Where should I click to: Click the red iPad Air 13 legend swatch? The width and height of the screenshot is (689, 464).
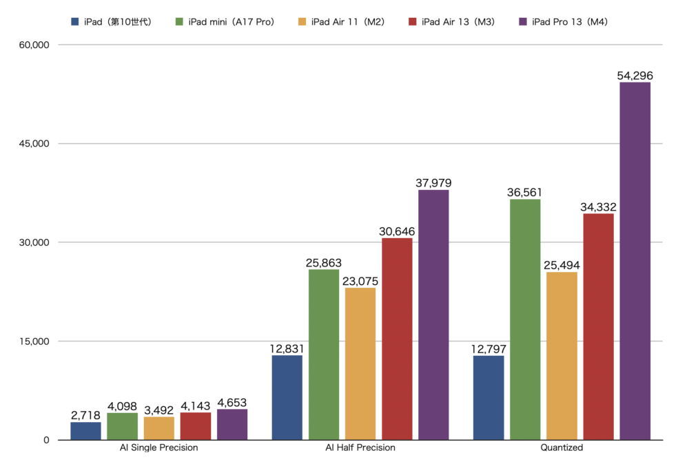pyautogui.click(x=413, y=22)
